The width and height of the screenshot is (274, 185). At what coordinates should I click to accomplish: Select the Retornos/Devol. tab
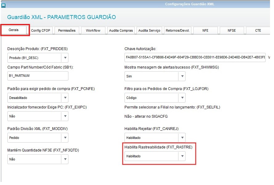(x=178, y=30)
